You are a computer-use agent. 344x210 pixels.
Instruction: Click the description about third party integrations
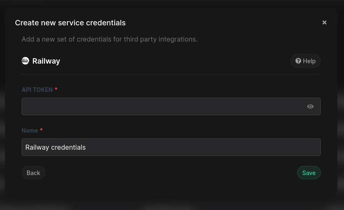pyautogui.click(x=109, y=40)
